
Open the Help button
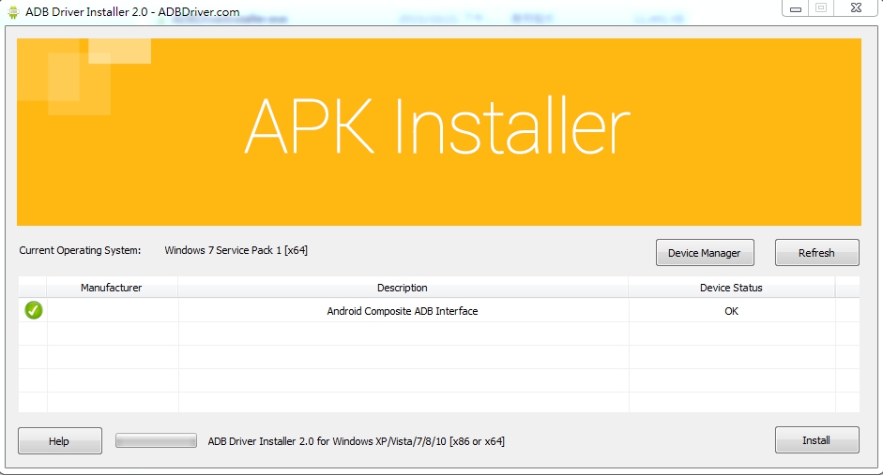point(60,440)
